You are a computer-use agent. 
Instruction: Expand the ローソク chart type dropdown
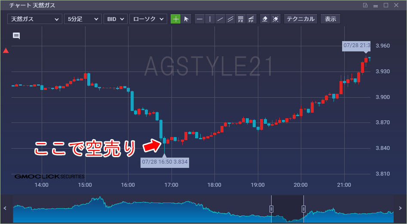[148, 19]
